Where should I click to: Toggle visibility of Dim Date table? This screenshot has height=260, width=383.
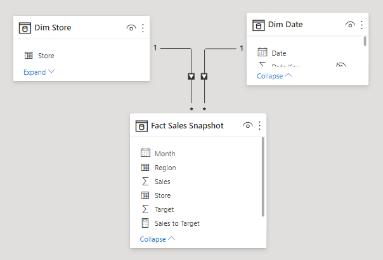point(350,25)
